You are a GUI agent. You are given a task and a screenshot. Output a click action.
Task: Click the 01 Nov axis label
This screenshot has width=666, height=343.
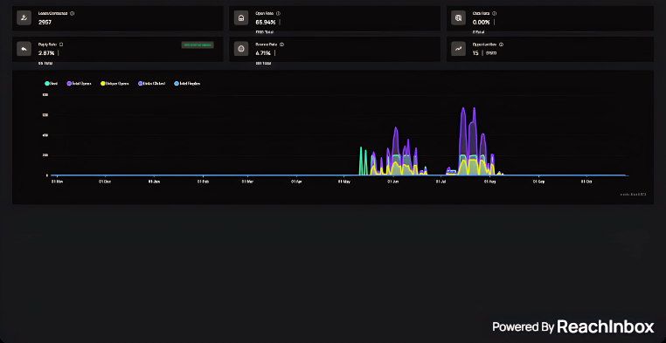click(x=57, y=182)
